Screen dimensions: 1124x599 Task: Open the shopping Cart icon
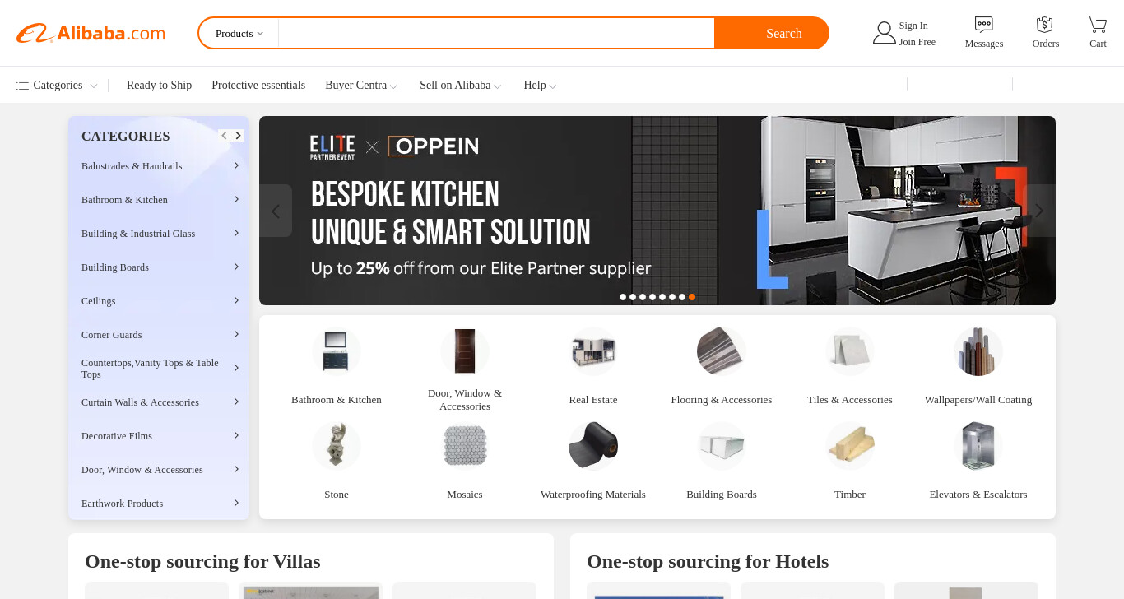coord(1098,25)
